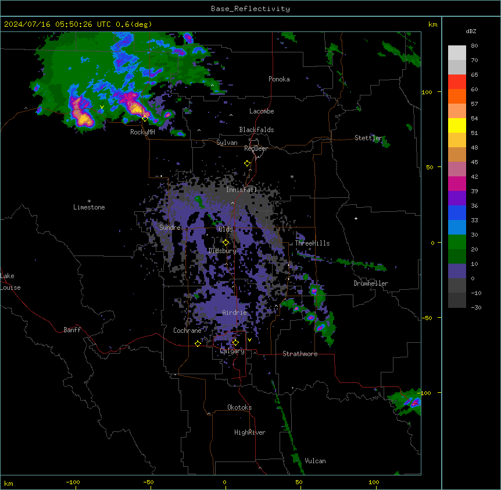The image size is (501, 490).
Task: Click the dBZ legend heading
Action: coord(471,31)
